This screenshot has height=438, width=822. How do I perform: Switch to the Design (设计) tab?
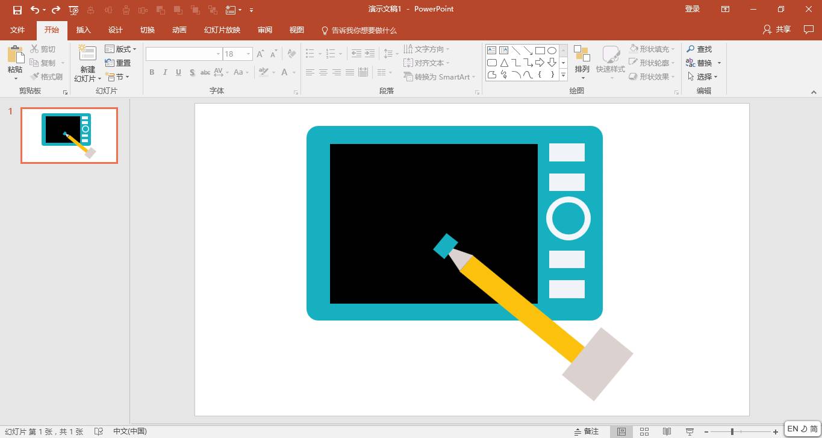(x=115, y=30)
